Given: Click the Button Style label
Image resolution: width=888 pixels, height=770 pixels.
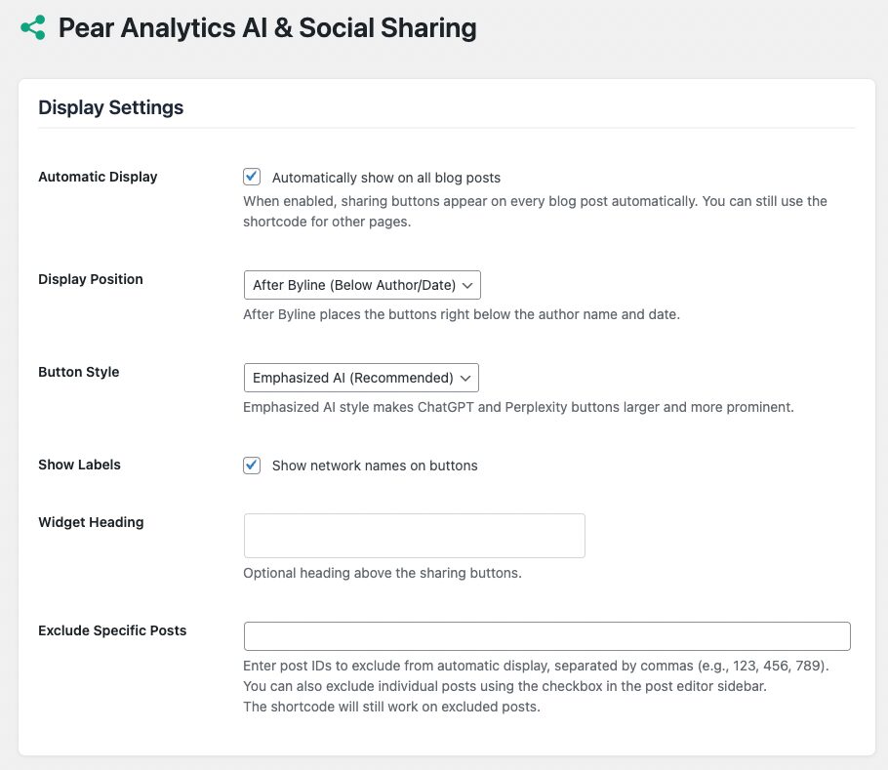Looking at the screenshot, I should click(78, 372).
